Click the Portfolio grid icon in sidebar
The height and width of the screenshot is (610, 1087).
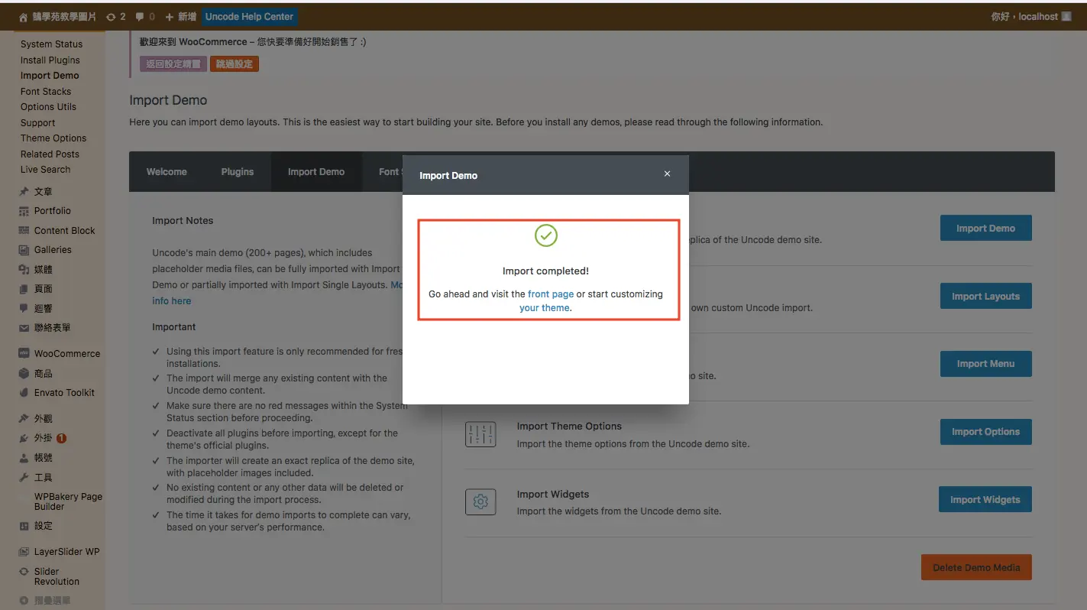coord(24,211)
